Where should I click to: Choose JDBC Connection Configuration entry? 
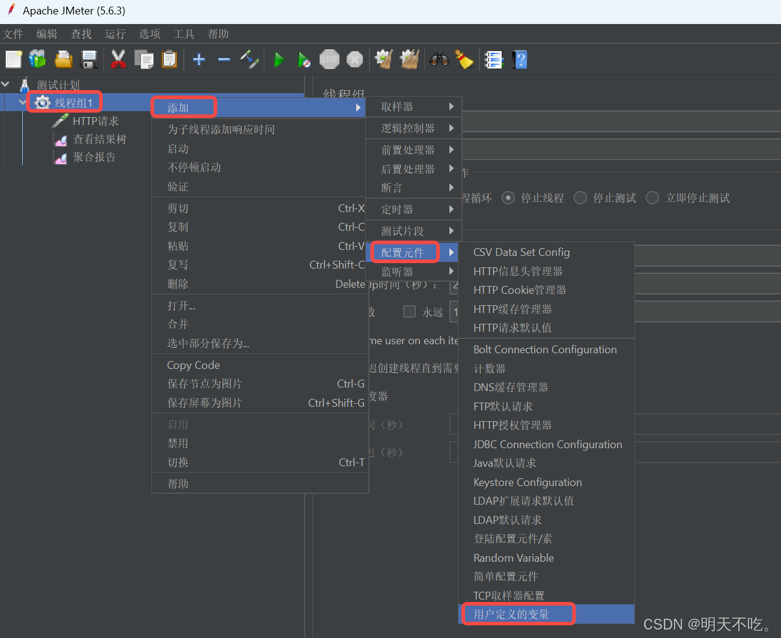(x=547, y=445)
